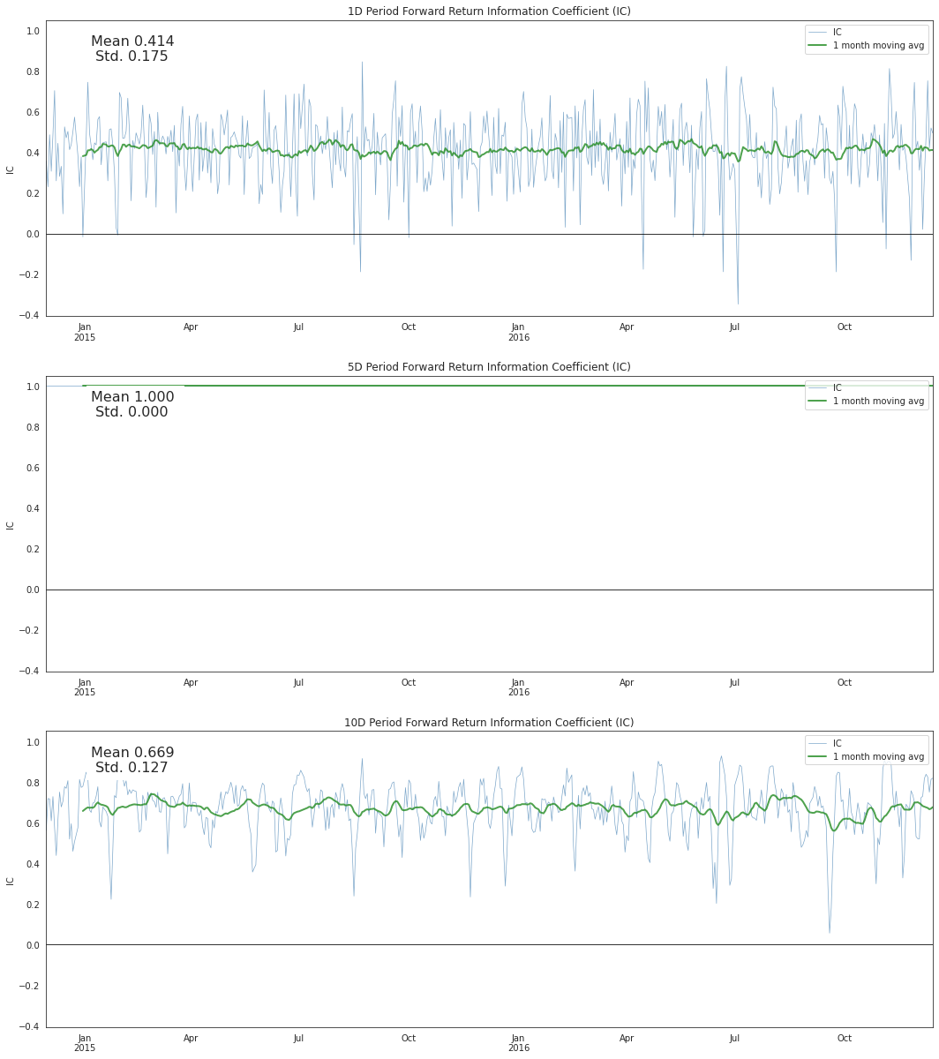939x1059 pixels.
Task: Select the 10D Period Forward Return title
Action: pyautogui.click(x=469, y=722)
